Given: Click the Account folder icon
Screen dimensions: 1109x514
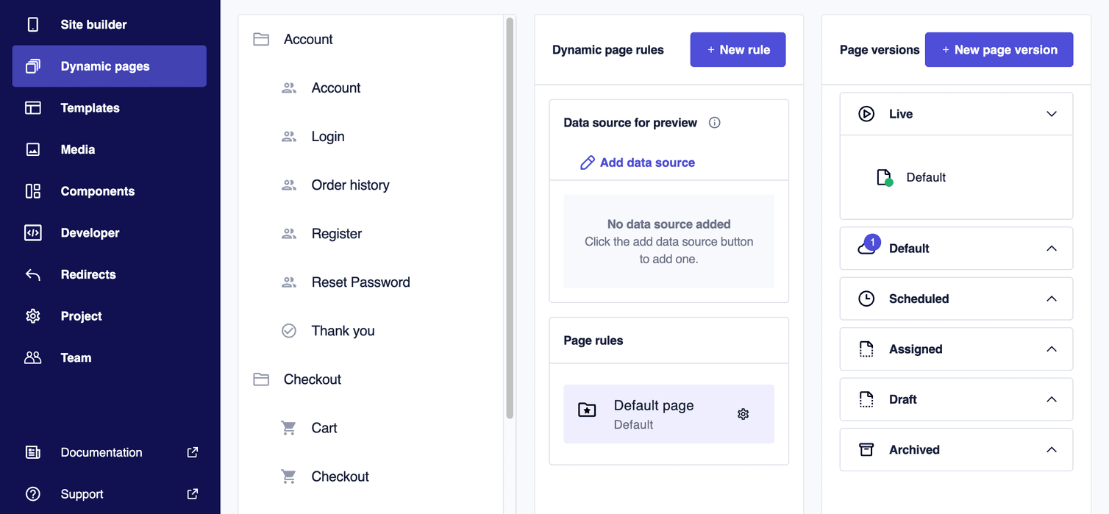Looking at the screenshot, I should click(x=261, y=39).
